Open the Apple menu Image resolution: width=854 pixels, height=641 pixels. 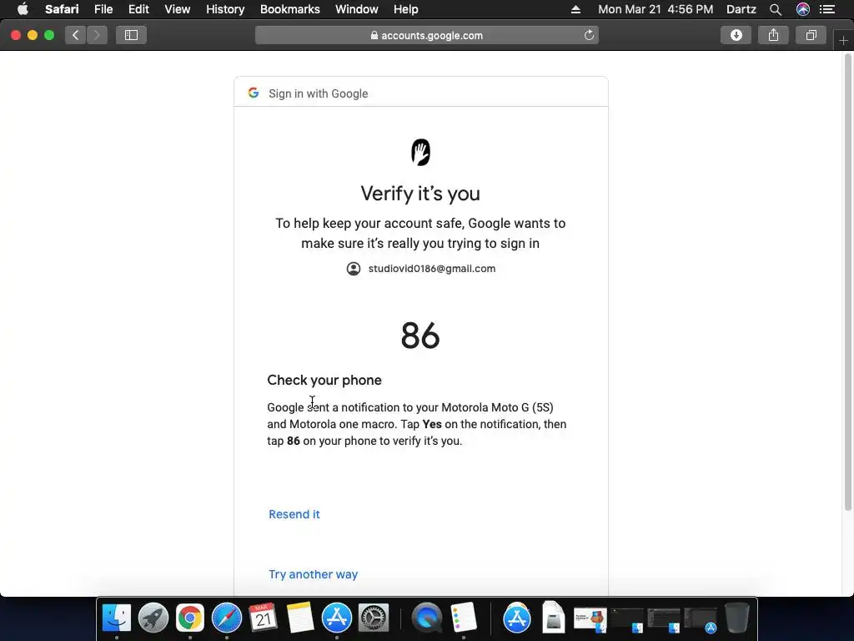[x=23, y=9]
